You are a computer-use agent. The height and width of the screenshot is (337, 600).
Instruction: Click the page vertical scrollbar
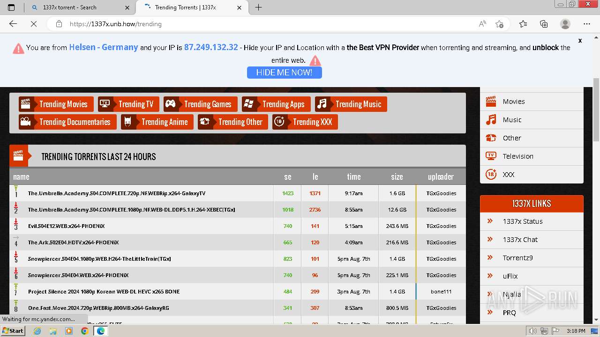(x=596, y=110)
